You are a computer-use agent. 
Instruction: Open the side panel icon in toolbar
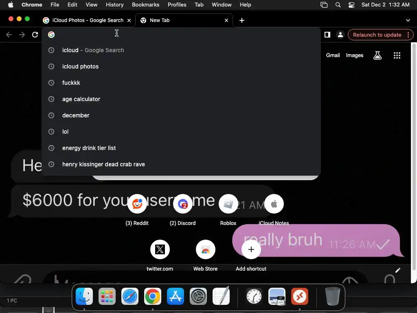click(x=327, y=35)
